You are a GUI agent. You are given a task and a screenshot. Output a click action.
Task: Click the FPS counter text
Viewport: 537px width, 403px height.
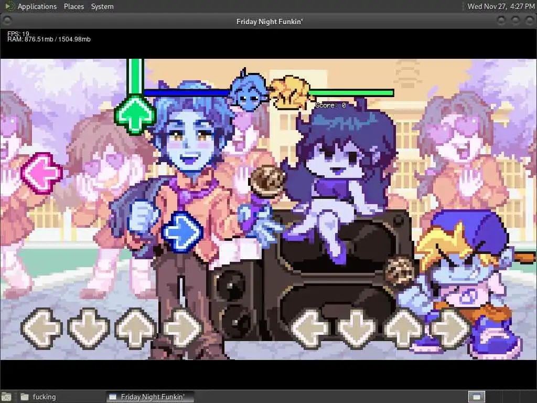[18, 34]
